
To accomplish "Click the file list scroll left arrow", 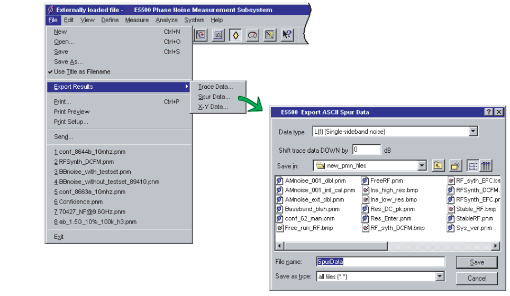I will (280, 246).
